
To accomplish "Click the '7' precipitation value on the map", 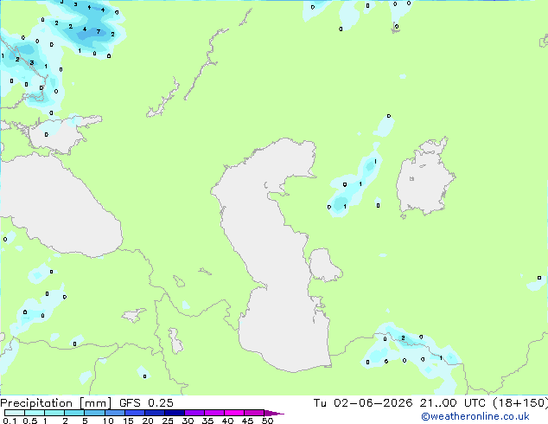I will [x=99, y=32].
